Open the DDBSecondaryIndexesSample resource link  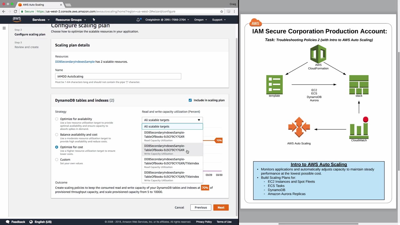pos(75,62)
